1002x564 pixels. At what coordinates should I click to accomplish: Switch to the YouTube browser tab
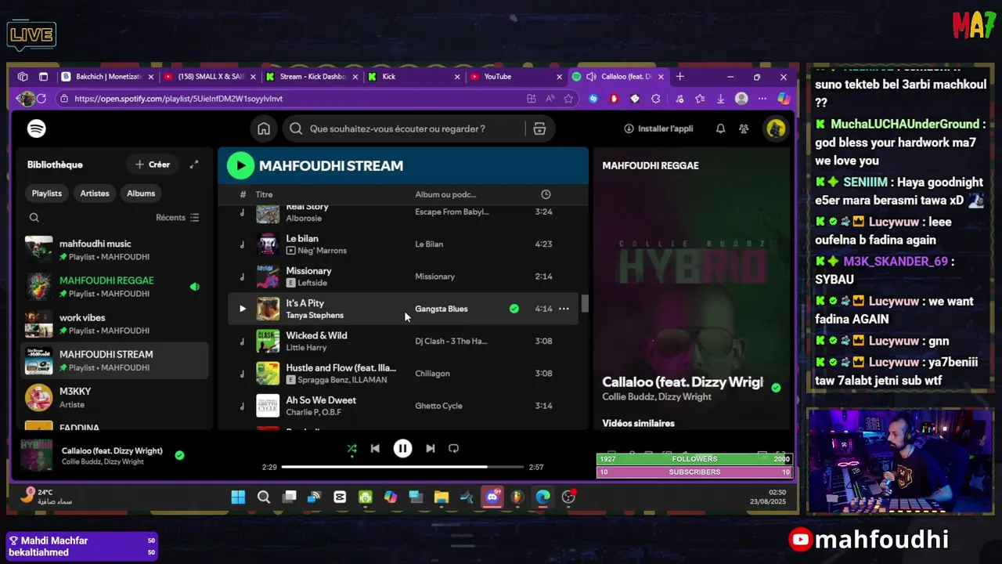tap(516, 77)
